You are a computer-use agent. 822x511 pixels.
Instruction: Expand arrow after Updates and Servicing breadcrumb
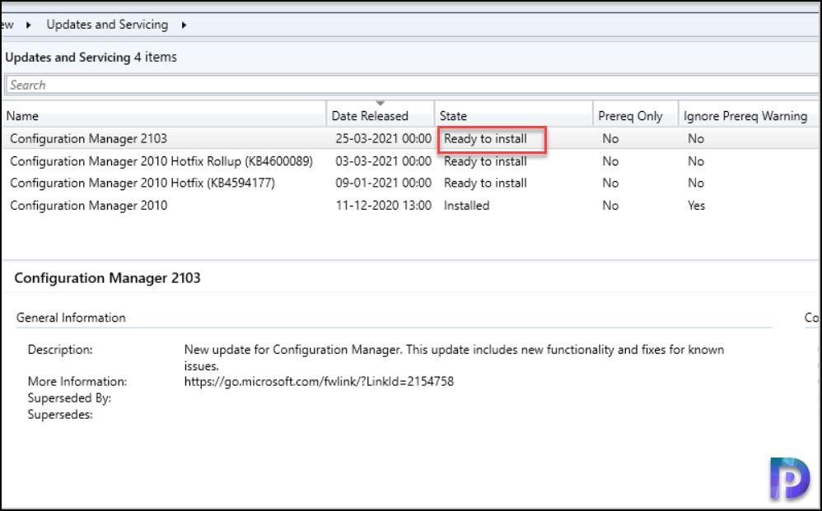coord(184,25)
